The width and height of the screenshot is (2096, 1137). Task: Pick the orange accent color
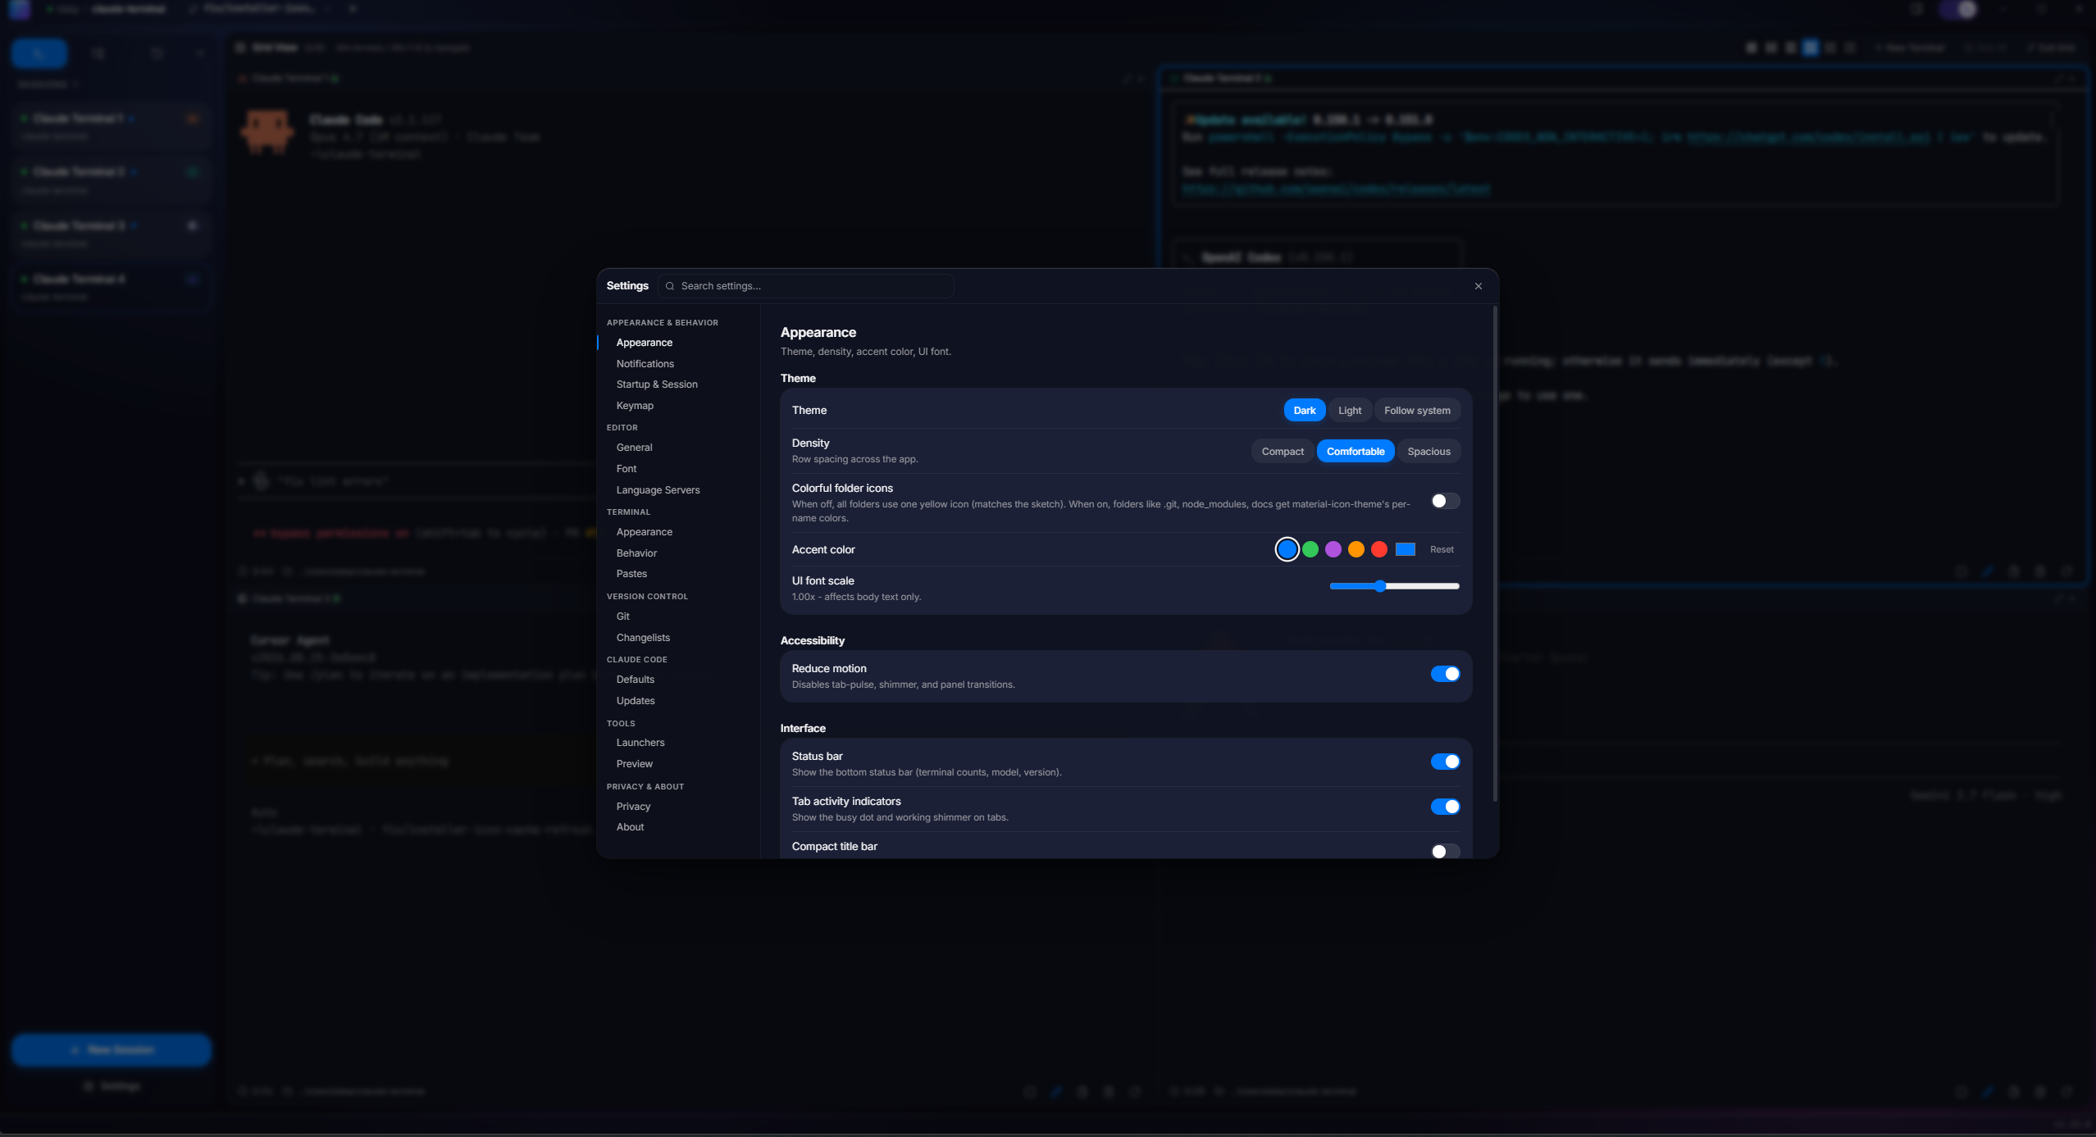coord(1356,549)
